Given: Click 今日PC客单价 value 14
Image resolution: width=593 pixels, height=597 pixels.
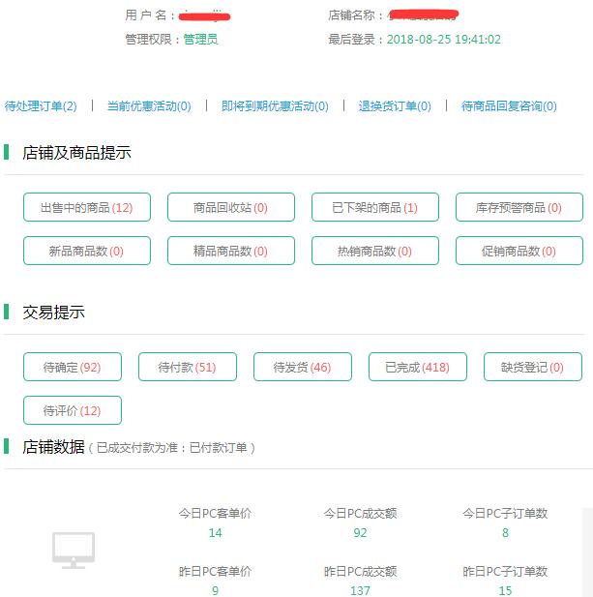Looking at the screenshot, I should [215, 532].
